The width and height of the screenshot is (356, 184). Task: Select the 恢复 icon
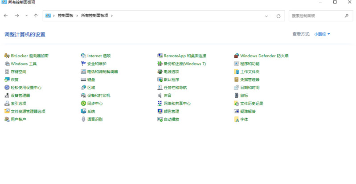(7, 80)
